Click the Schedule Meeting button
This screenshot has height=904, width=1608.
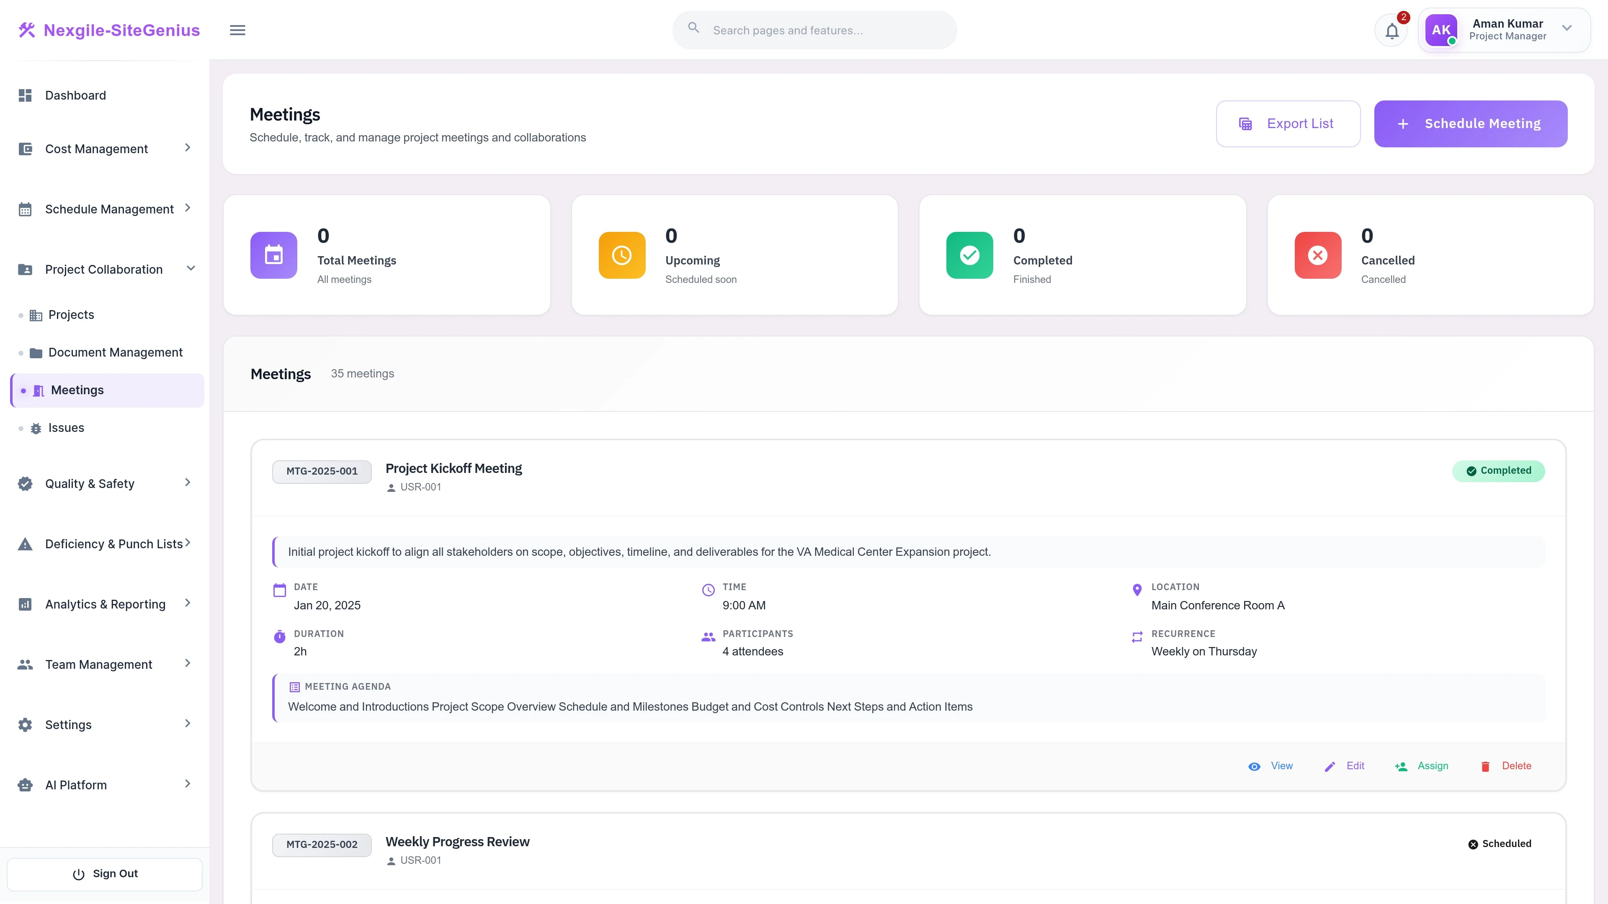(1470, 123)
